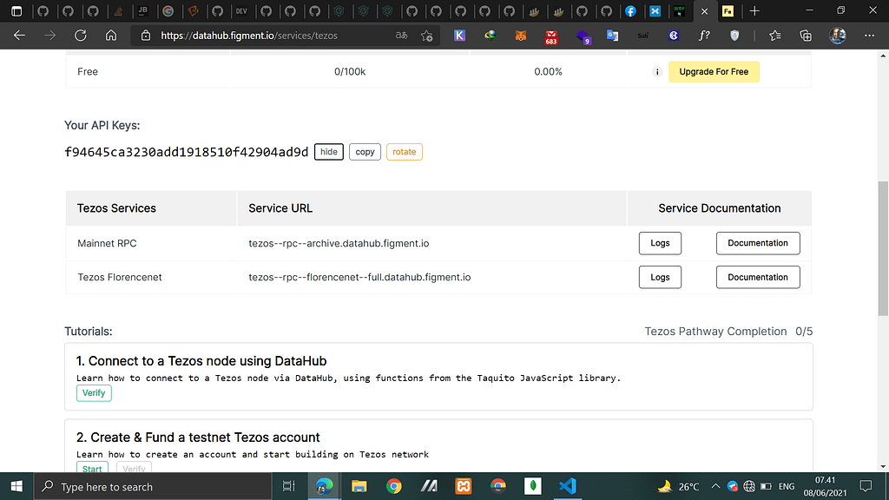Open translate page icon in address bar
This screenshot has width=889, height=500.
point(401,35)
